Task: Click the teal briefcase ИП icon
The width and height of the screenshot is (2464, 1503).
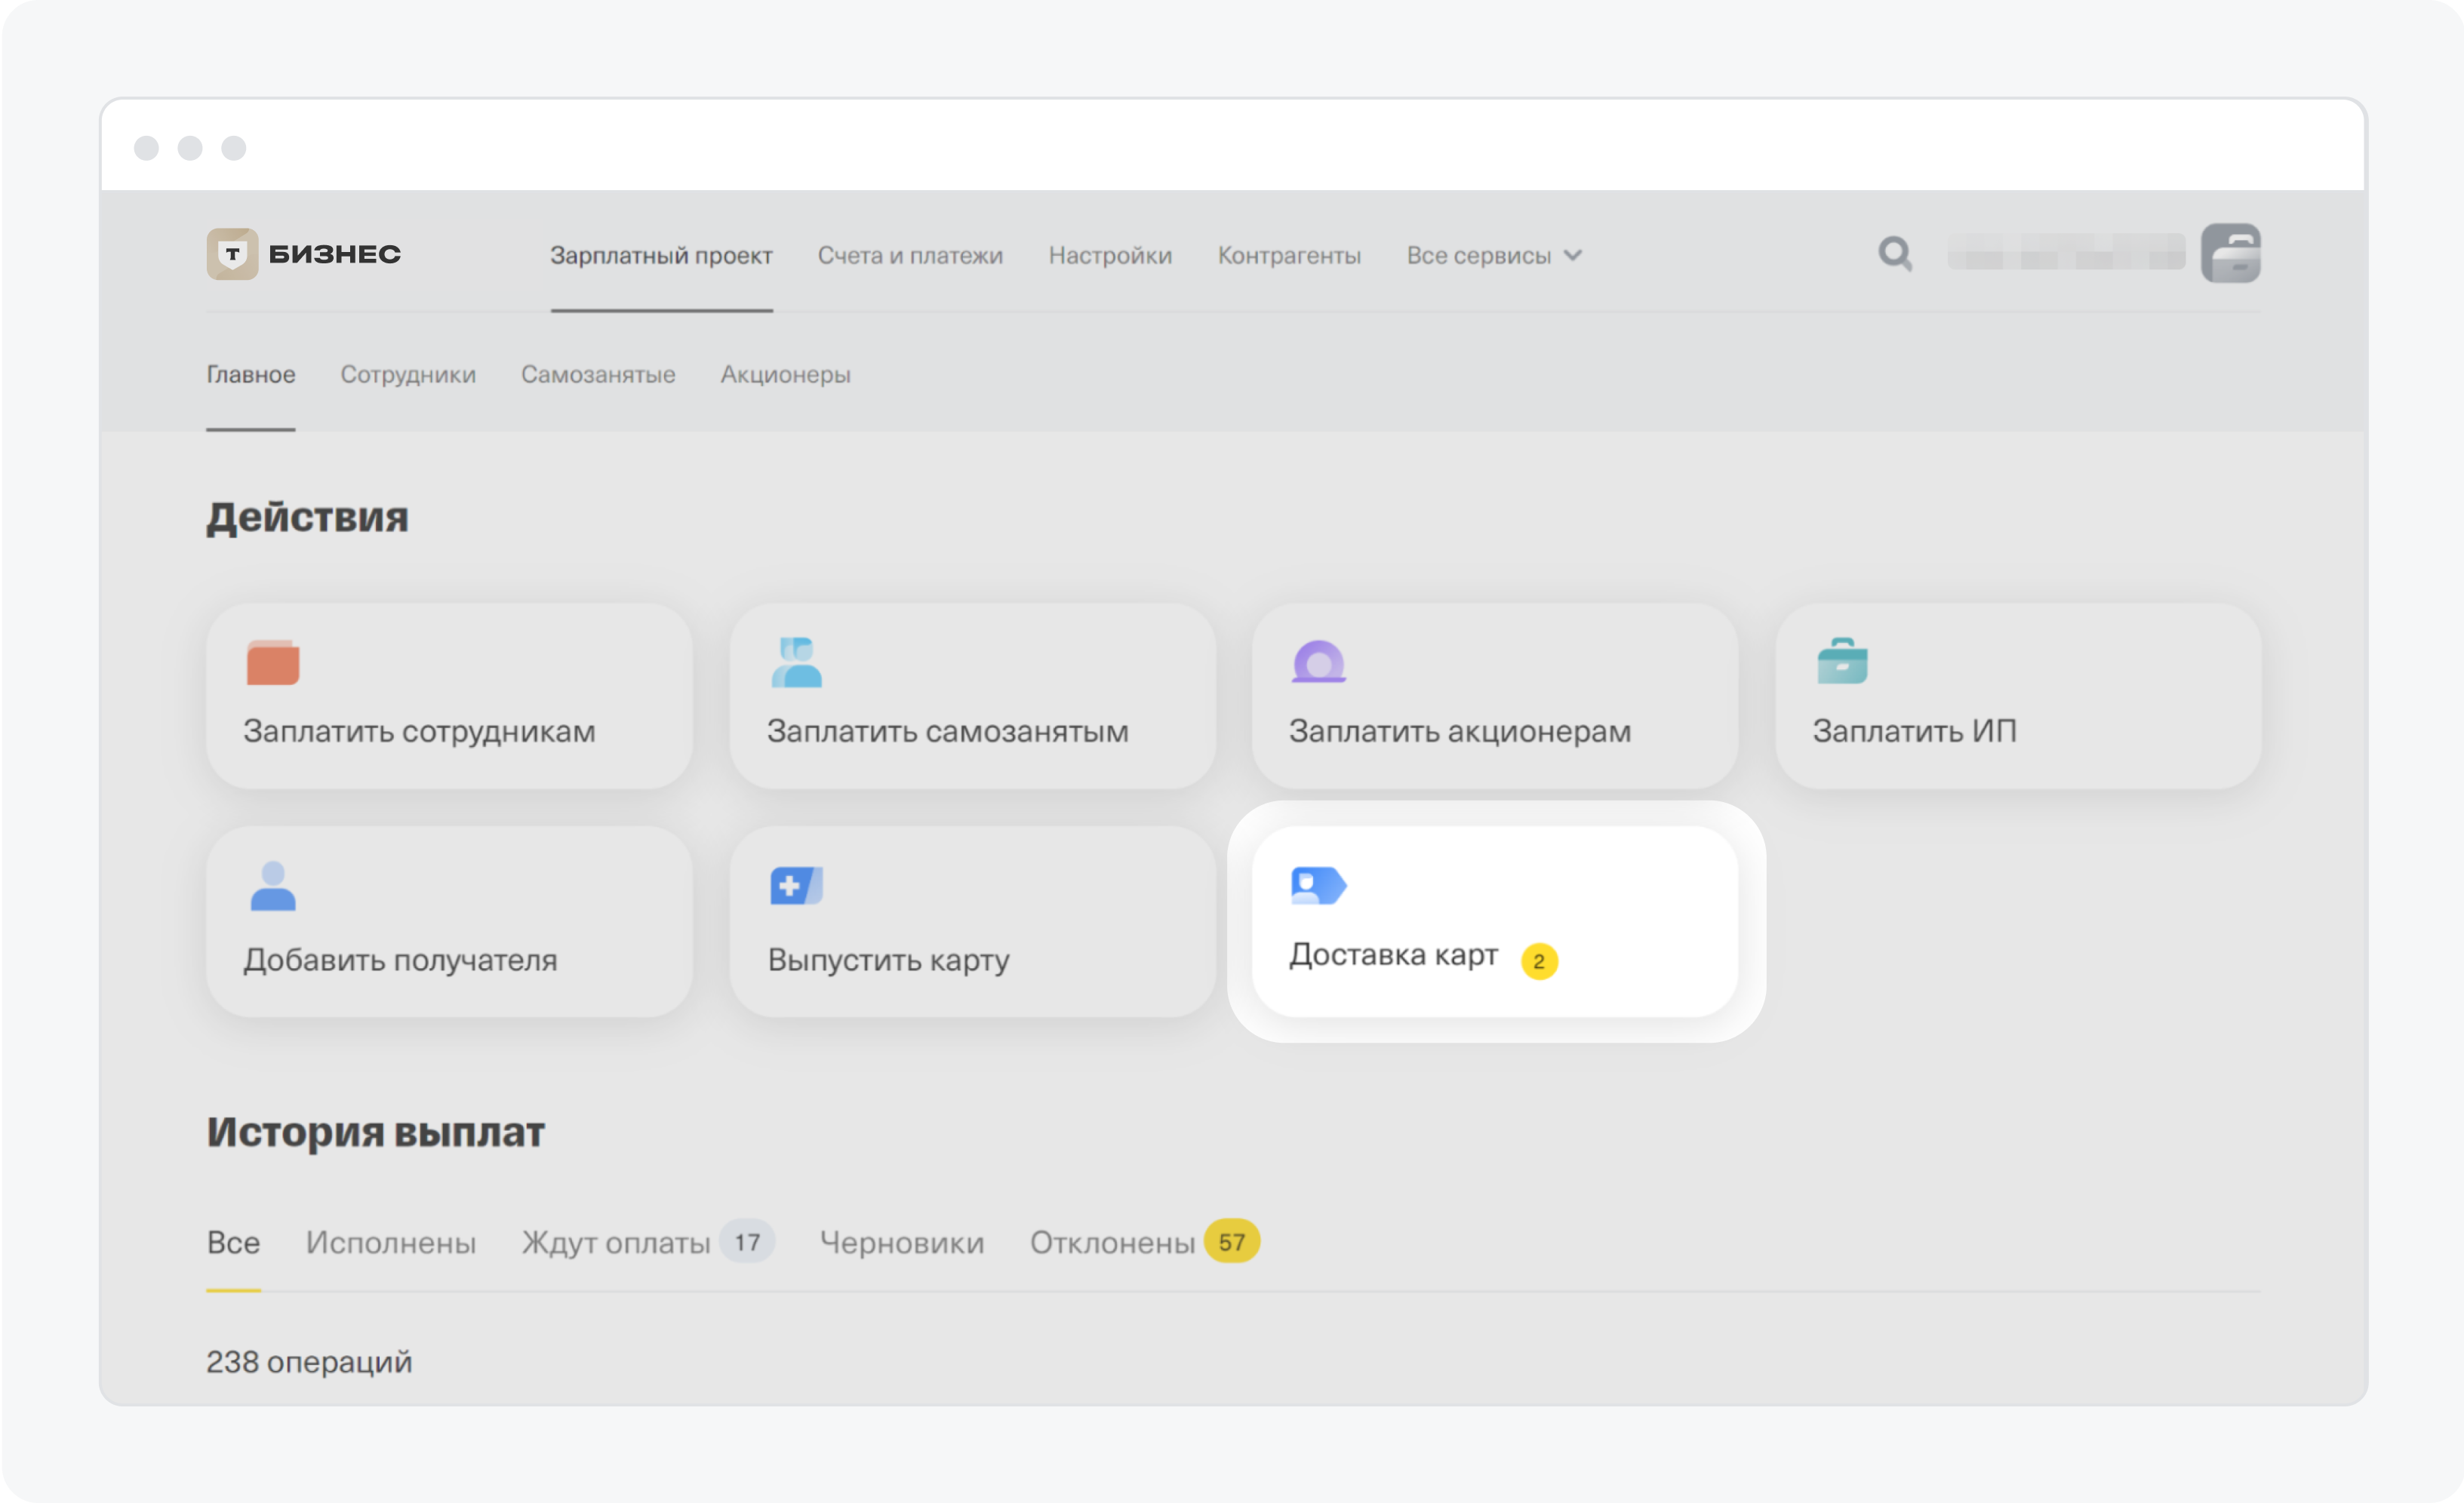Action: point(1842,662)
